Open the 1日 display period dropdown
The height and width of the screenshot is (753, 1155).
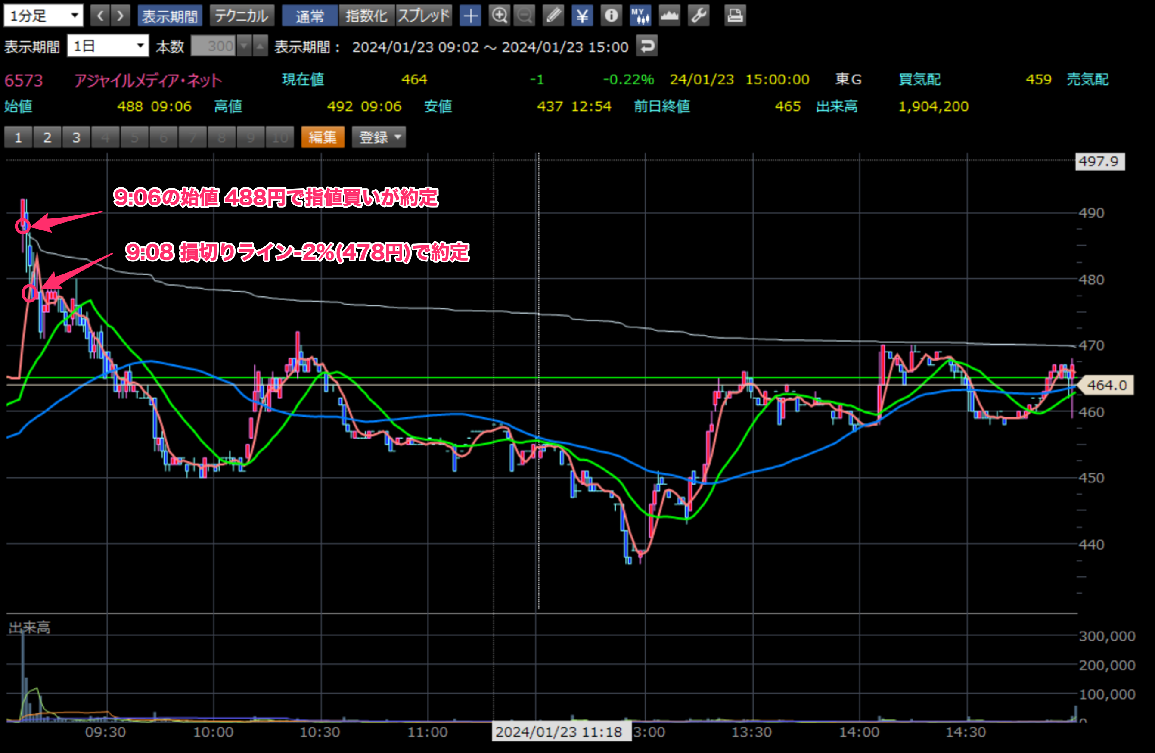tap(108, 46)
